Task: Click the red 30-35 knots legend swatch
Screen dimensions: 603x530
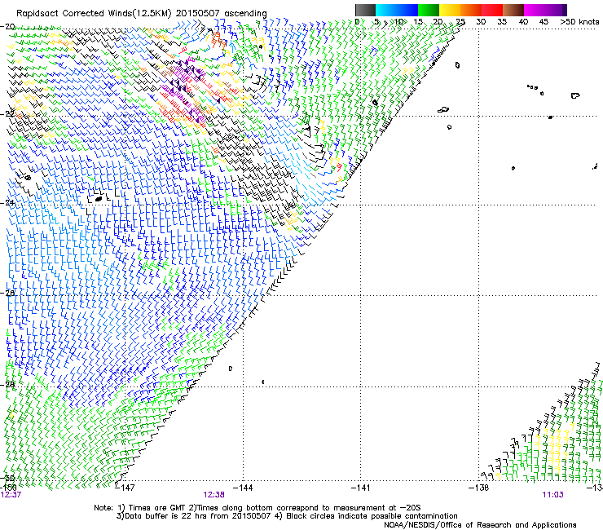Action: tap(492, 10)
